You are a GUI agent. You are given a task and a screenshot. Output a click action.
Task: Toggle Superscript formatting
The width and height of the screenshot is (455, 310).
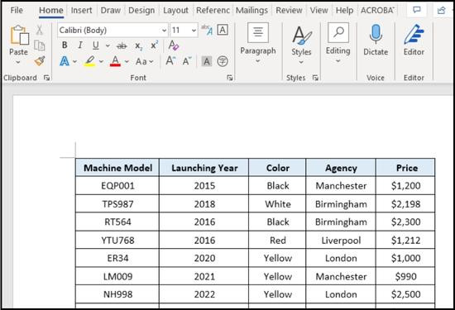point(154,45)
